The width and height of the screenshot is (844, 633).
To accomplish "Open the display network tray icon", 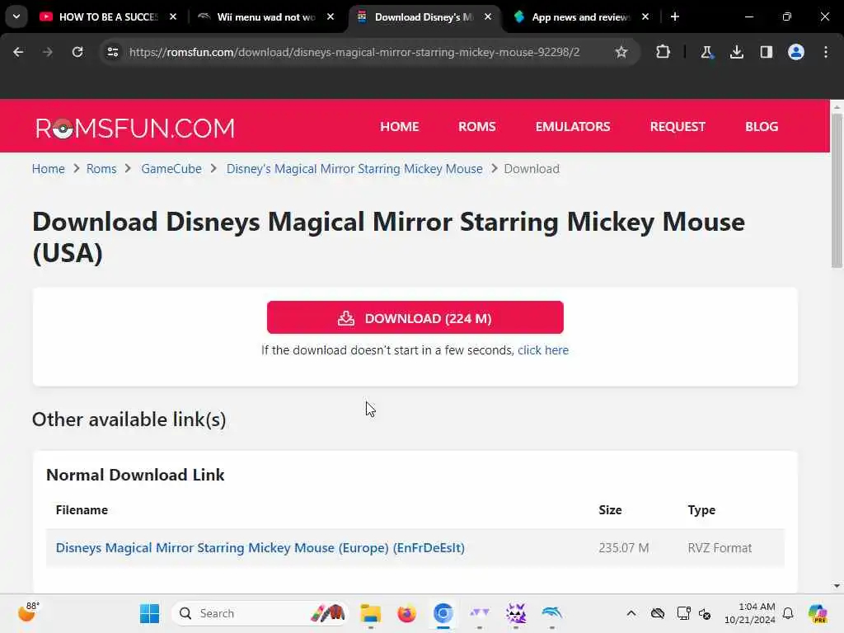I will [683, 613].
